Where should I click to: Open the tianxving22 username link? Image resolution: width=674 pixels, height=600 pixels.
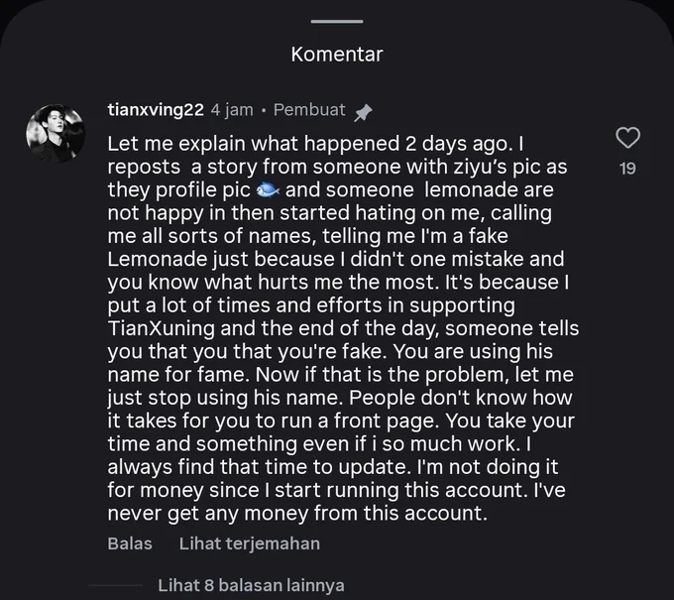tap(156, 110)
